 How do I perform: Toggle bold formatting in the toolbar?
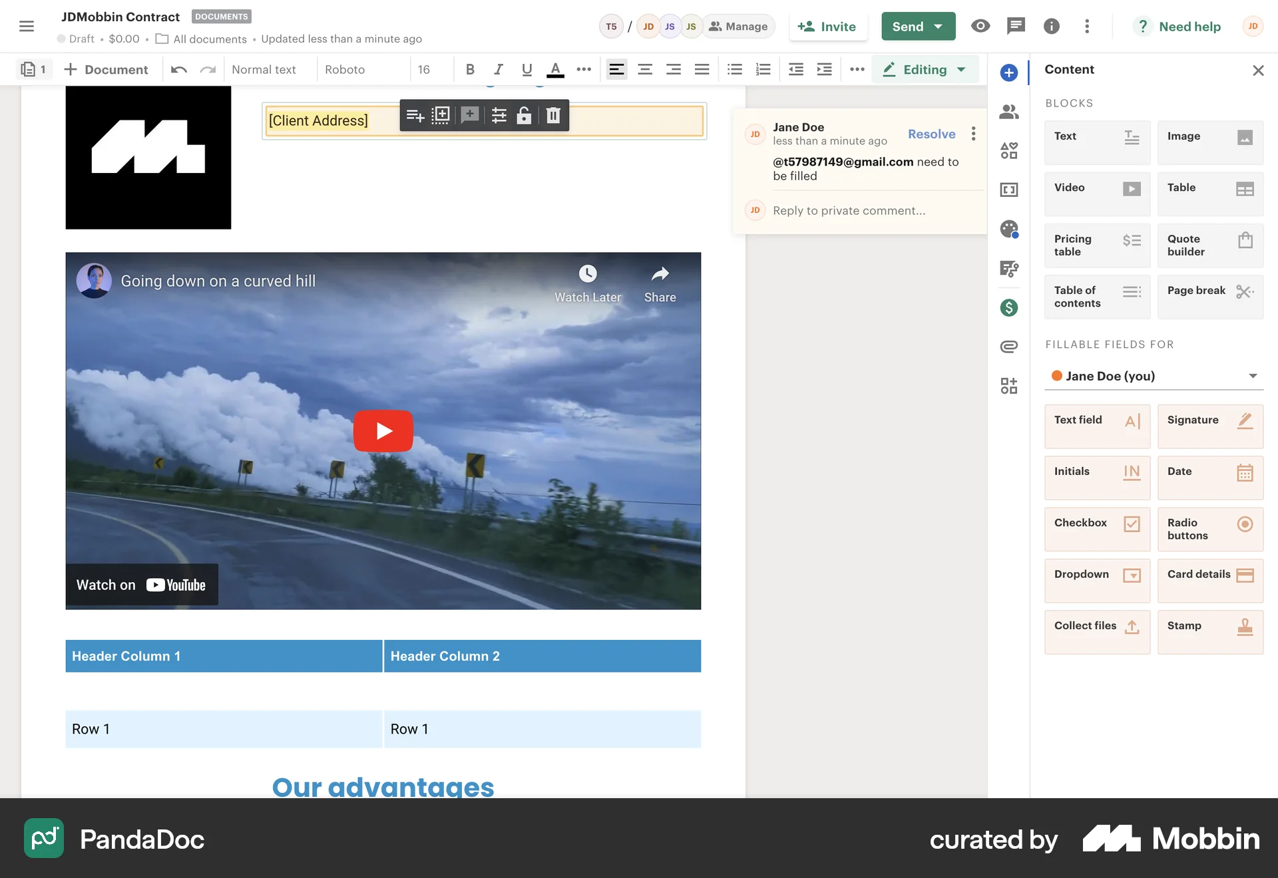click(x=469, y=69)
